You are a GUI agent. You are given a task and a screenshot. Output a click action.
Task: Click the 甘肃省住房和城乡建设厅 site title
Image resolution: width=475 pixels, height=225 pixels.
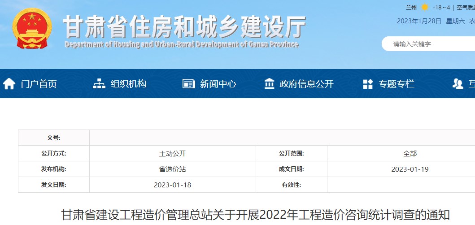click(x=184, y=26)
